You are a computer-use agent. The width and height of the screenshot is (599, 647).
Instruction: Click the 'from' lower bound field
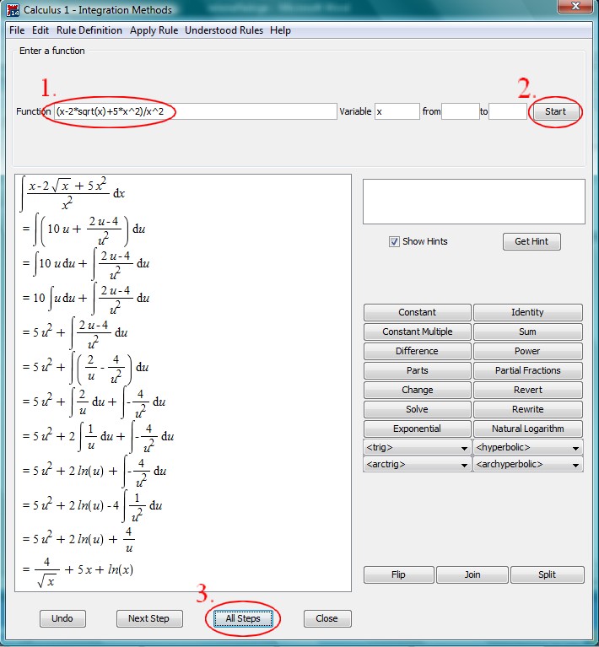[x=460, y=111]
